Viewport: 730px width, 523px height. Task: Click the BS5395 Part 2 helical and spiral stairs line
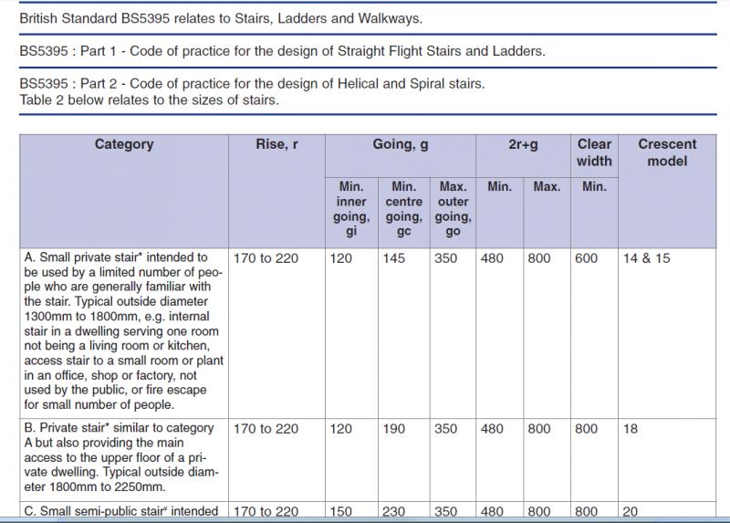point(251,85)
